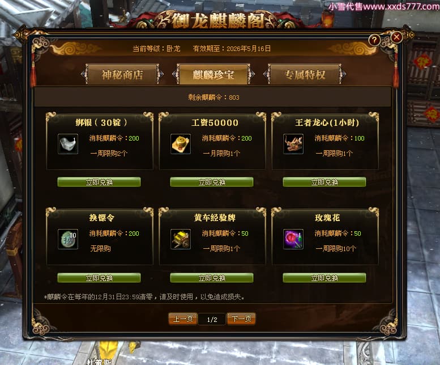Exchange 工资50000 via 立即兑换 button
440x365 pixels.
click(x=212, y=182)
